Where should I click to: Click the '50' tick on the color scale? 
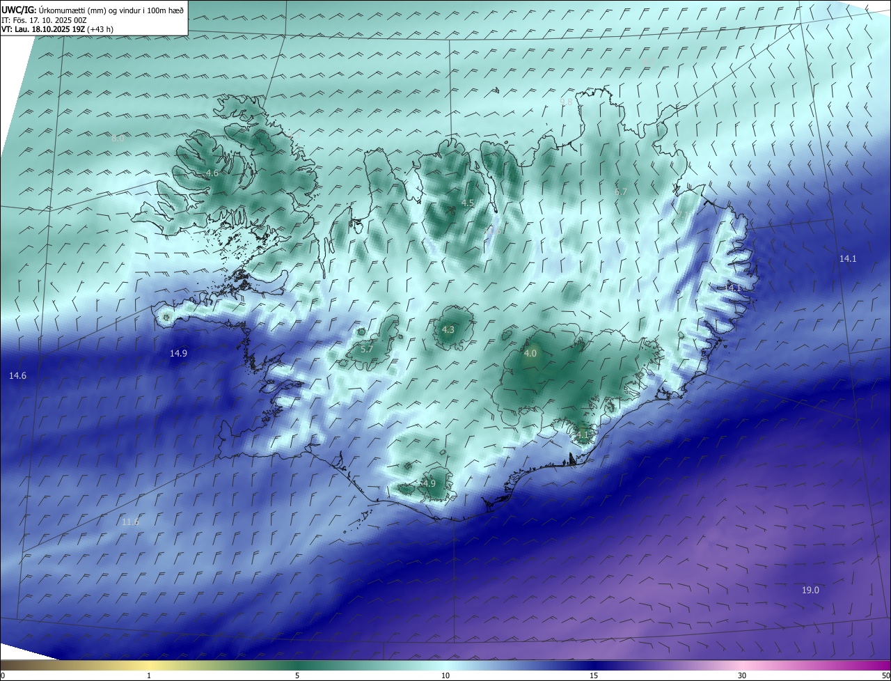coord(885,675)
